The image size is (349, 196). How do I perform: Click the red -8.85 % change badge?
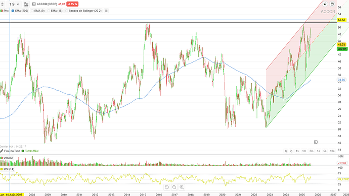pyautogui.click(x=72, y=4)
